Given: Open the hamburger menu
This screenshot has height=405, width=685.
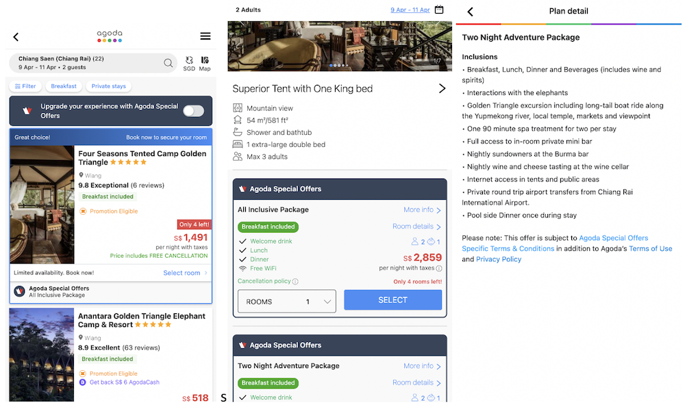Looking at the screenshot, I should (205, 36).
